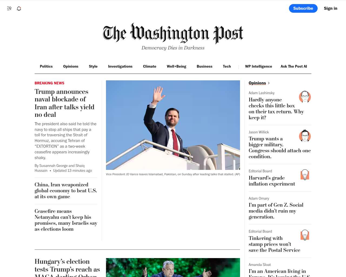Click lightbulb icon beside stamp prices article
The image size is (346, 277).
[x=305, y=235]
